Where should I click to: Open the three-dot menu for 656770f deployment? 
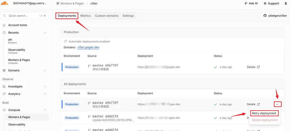(x=277, y=104)
